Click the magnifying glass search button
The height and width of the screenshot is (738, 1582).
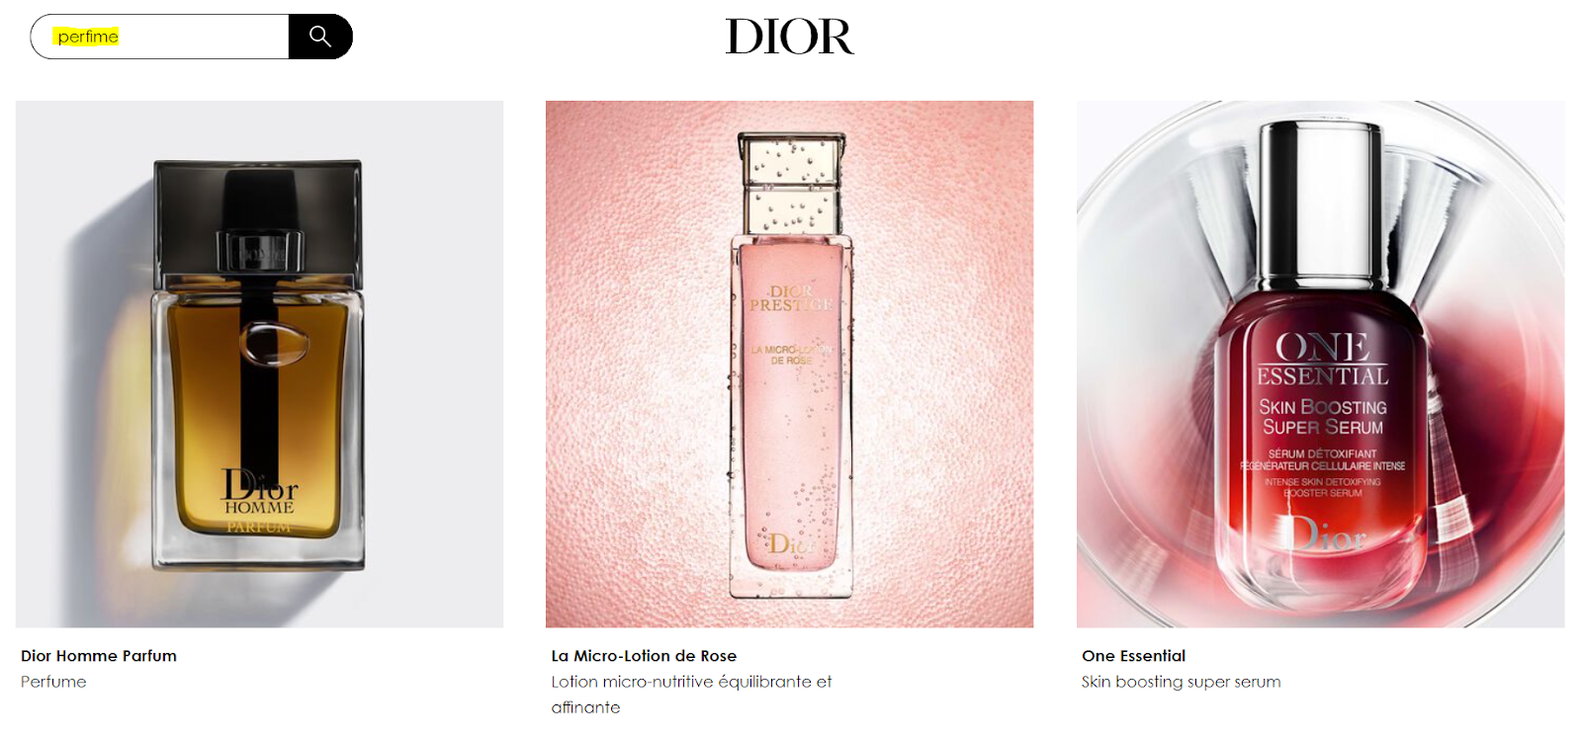[320, 37]
